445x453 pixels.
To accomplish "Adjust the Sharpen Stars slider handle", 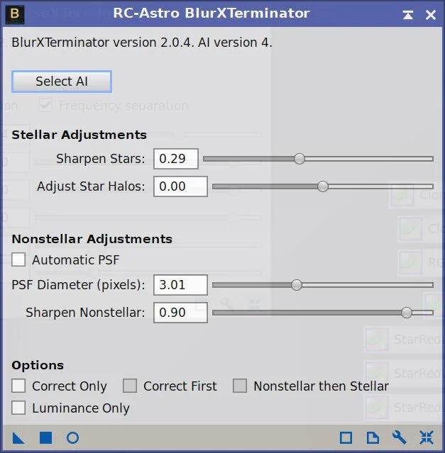I will tap(300, 159).
